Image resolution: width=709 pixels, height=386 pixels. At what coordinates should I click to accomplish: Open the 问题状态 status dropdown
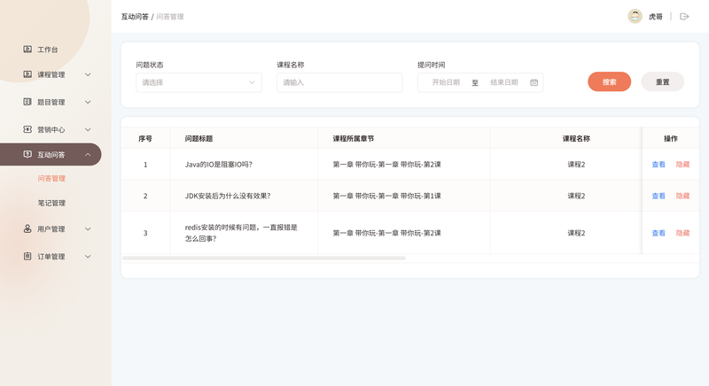[198, 82]
